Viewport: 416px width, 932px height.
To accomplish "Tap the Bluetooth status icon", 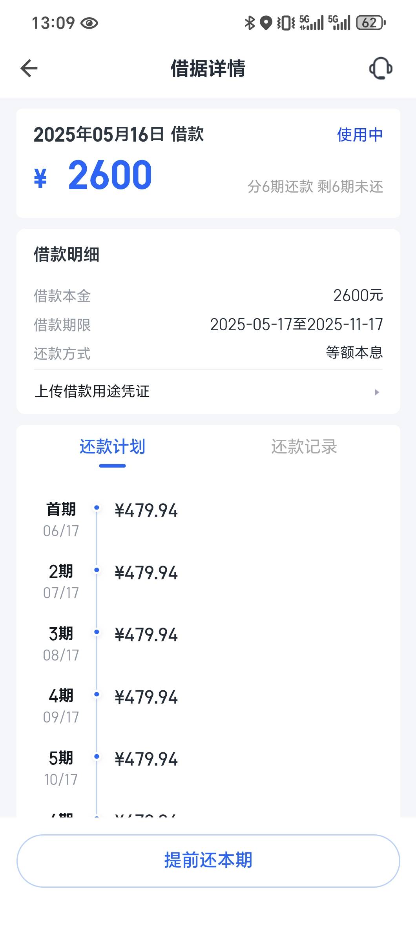I will point(250,23).
